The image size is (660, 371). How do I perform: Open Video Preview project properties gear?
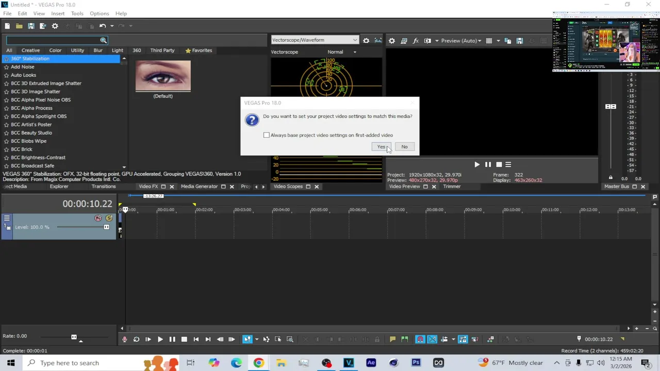point(392,41)
